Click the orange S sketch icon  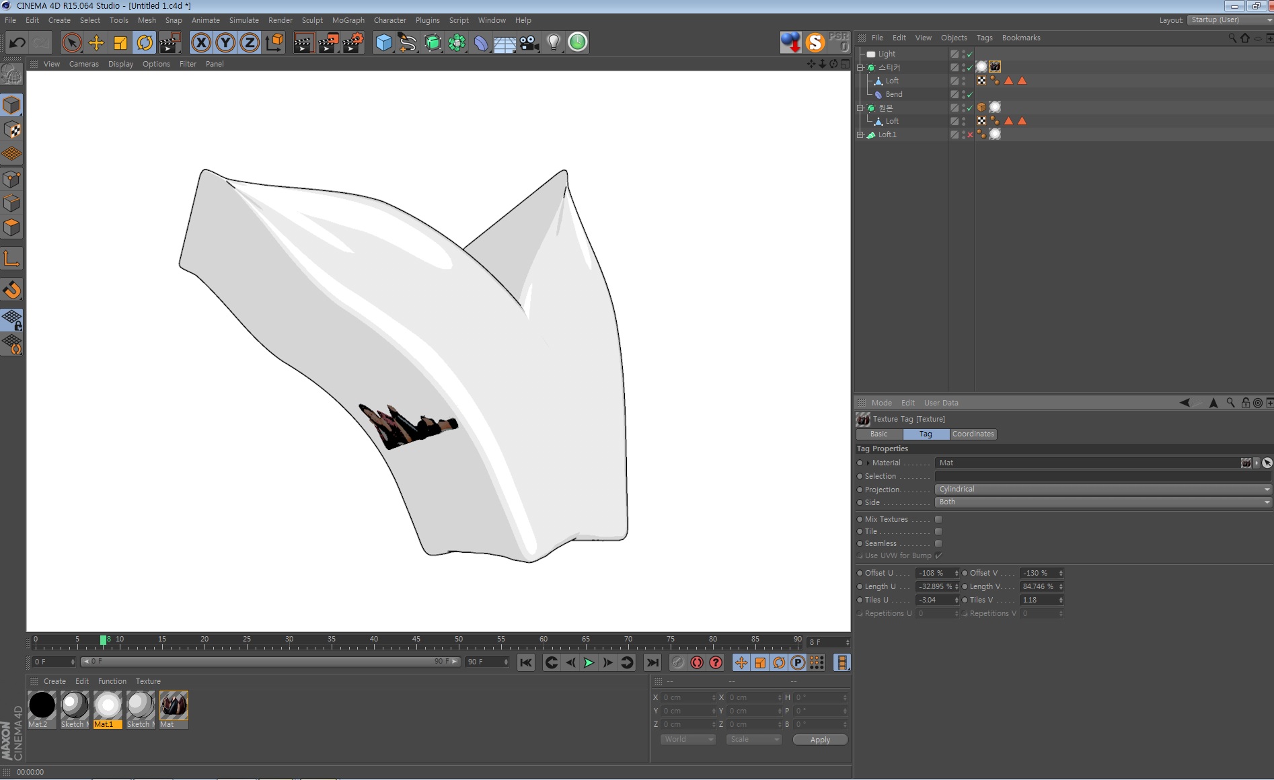click(x=815, y=42)
